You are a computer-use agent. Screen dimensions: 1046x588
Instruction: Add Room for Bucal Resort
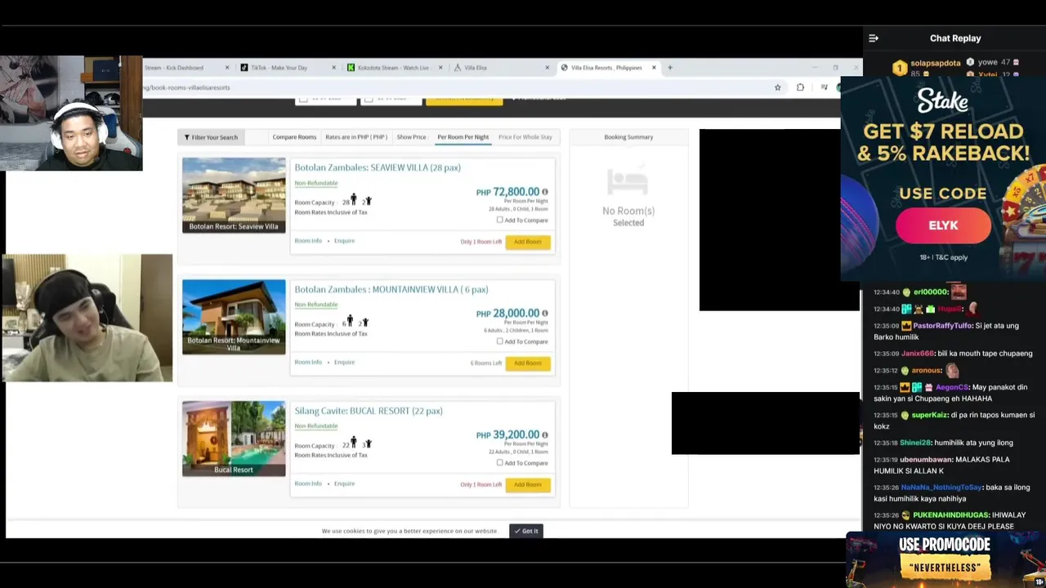click(x=528, y=485)
